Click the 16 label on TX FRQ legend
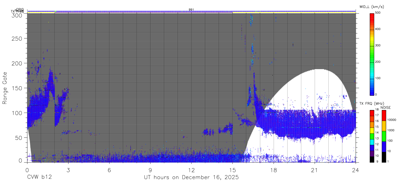Viewport: 400px width, 184px height. coord(377,121)
